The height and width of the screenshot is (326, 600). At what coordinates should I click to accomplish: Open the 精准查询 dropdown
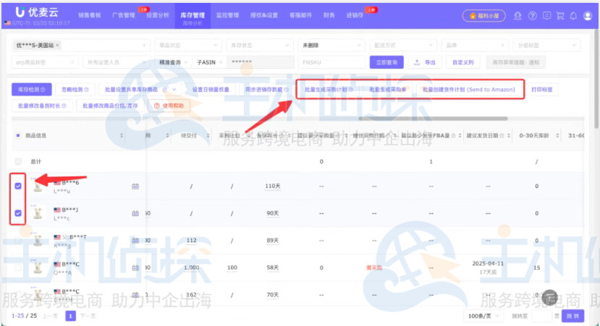[x=173, y=62]
